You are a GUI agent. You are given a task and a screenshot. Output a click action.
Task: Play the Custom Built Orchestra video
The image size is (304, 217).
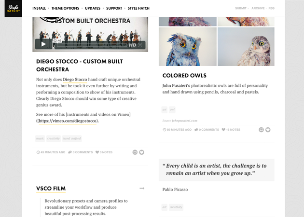pos(43,44)
